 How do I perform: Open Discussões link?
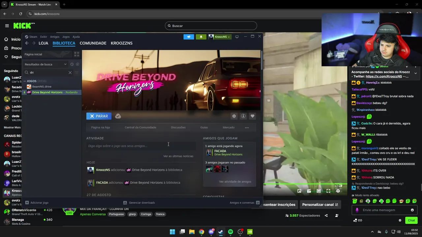[x=178, y=128]
